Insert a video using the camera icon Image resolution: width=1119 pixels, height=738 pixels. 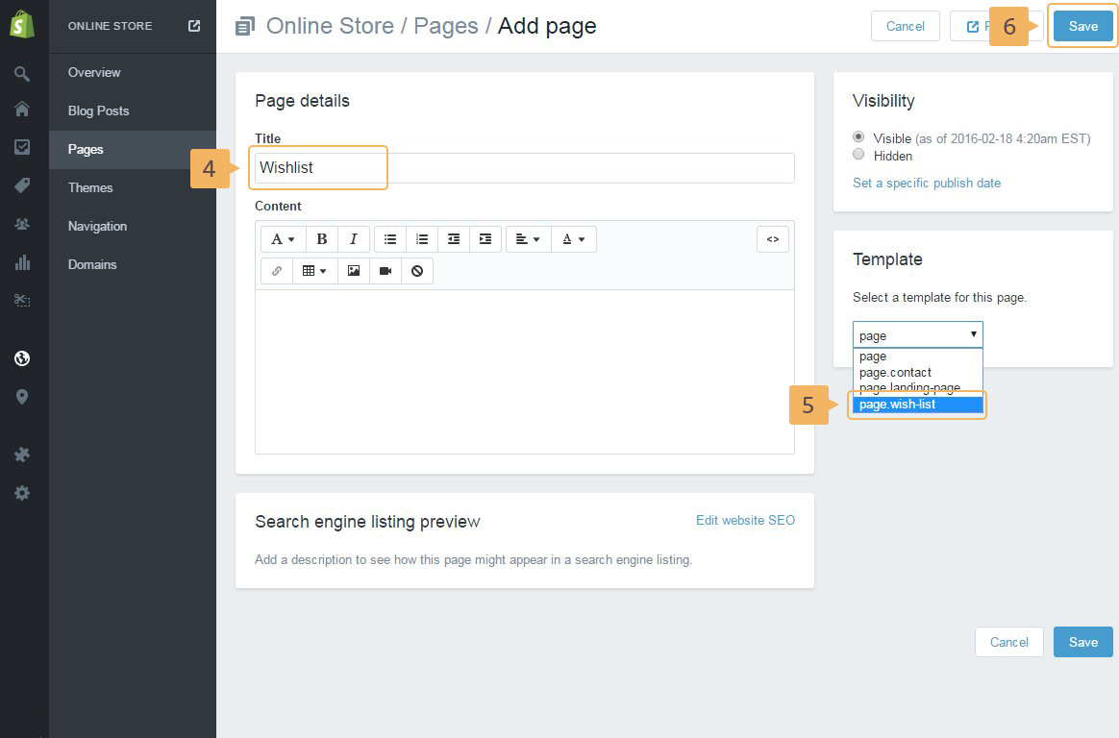385,271
